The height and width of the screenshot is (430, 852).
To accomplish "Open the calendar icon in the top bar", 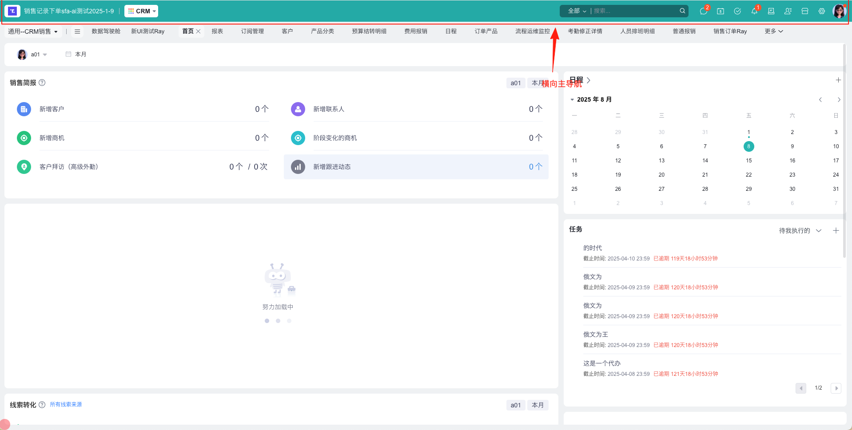I will pos(721,11).
